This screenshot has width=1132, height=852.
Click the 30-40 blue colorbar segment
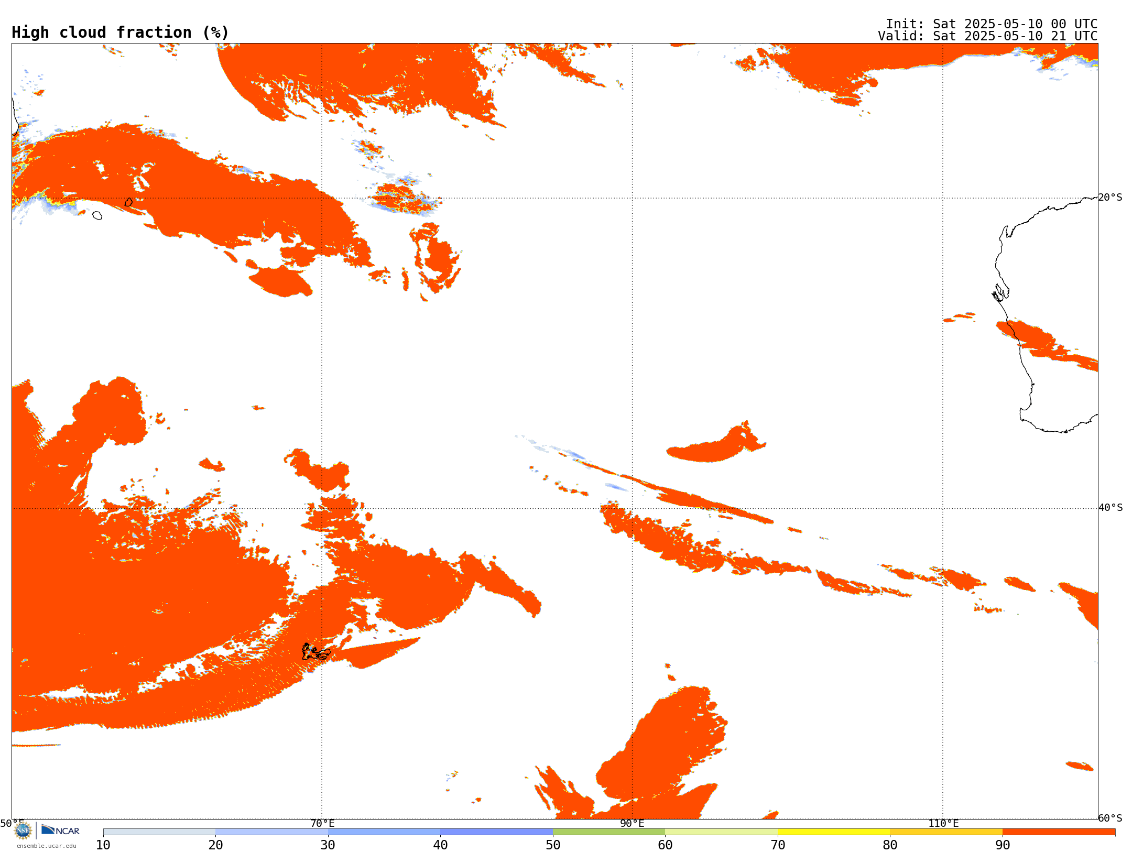click(x=384, y=832)
